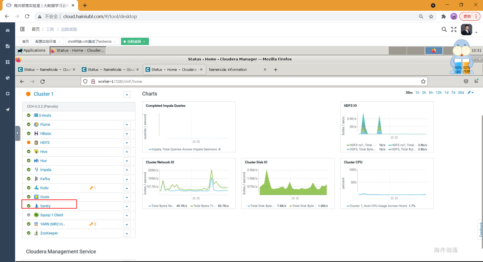Click dashboard icon in left sidebar
The width and height of the screenshot is (483, 262).
click(8, 30)
